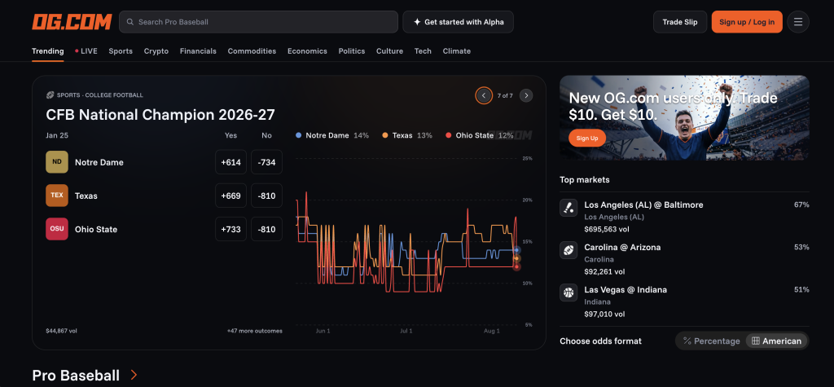
Task: Switch to the LIVE tab
Action: click(86, 51)
